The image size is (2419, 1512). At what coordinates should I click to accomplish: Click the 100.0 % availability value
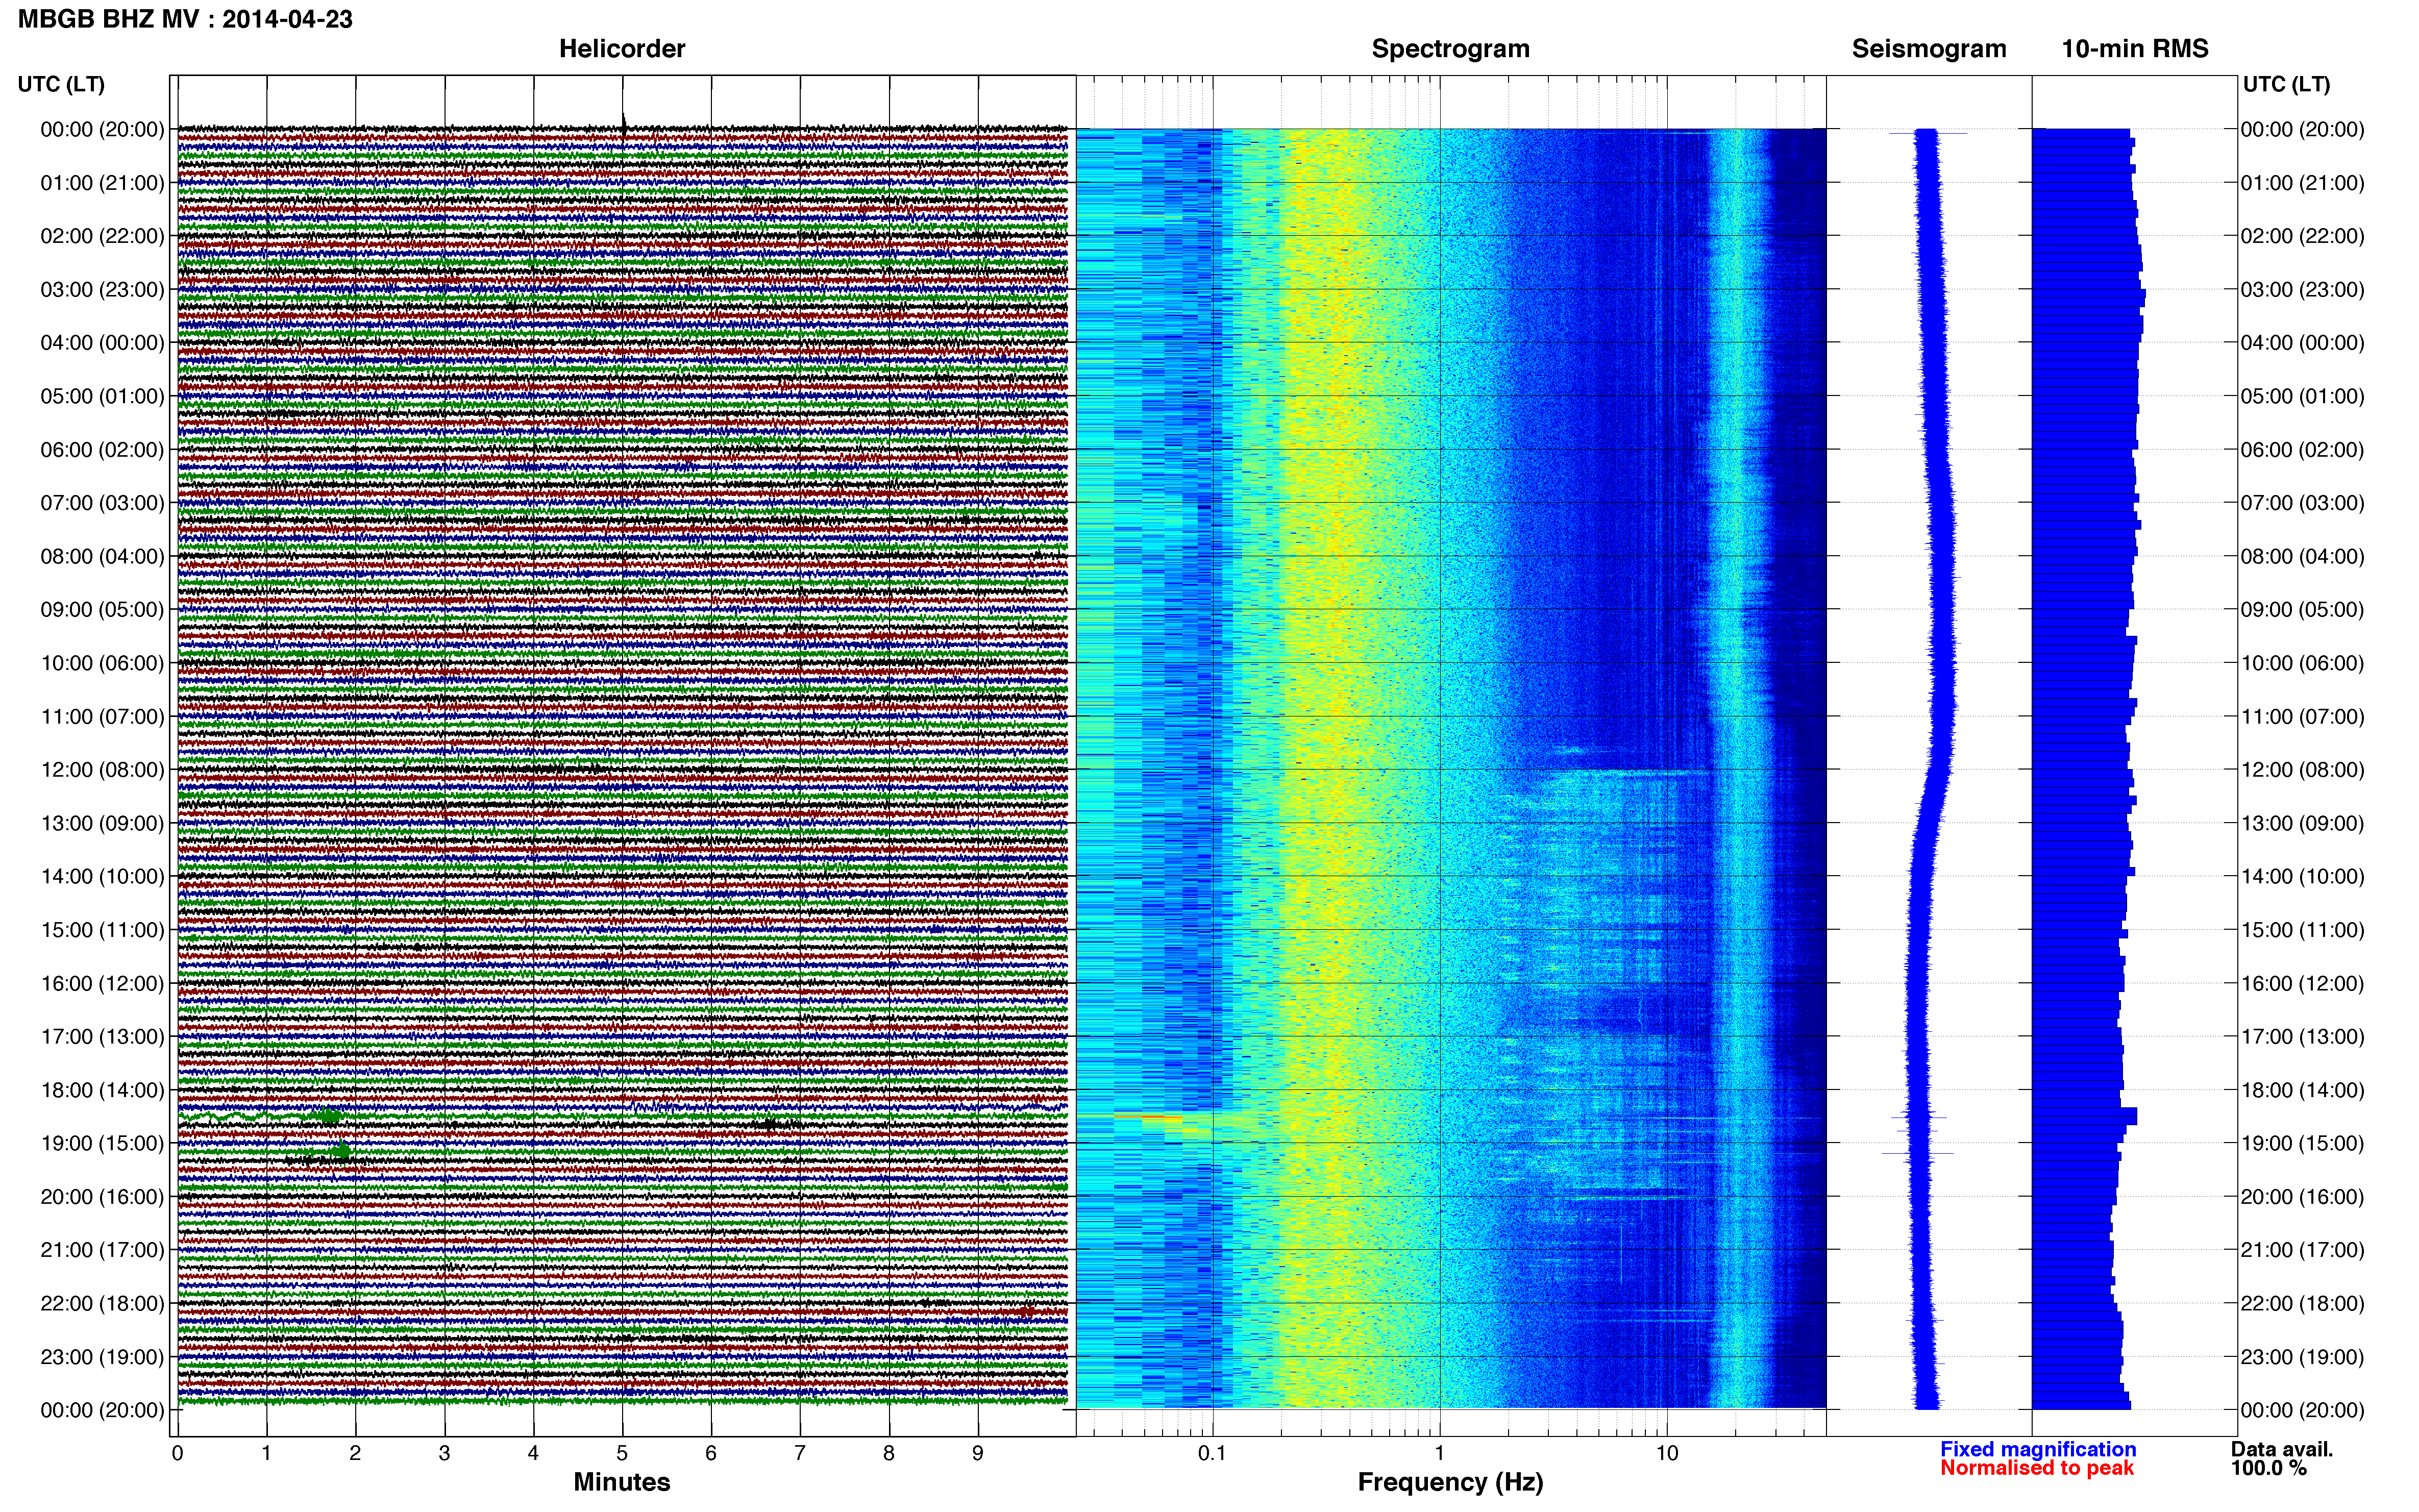tap(2269, 1468)
